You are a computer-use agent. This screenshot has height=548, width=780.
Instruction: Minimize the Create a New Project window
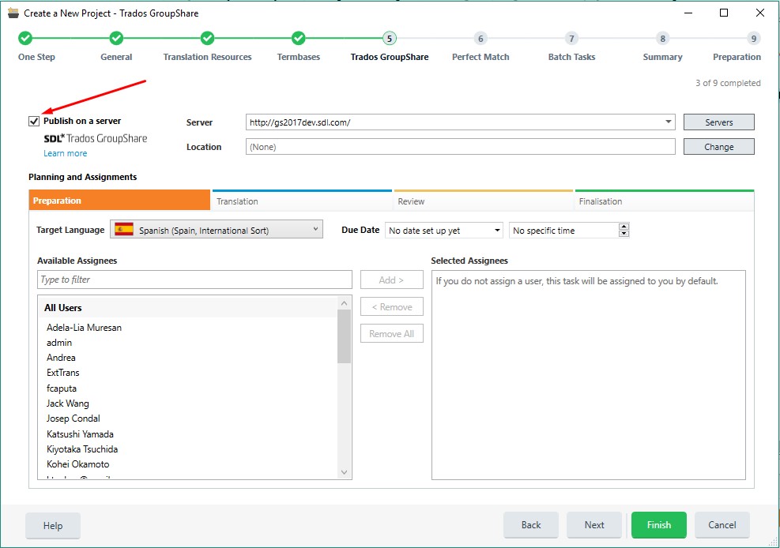coord(688,13)
